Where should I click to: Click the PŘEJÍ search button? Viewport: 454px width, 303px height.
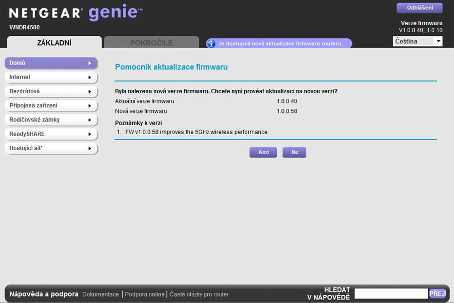click(437, 293)
